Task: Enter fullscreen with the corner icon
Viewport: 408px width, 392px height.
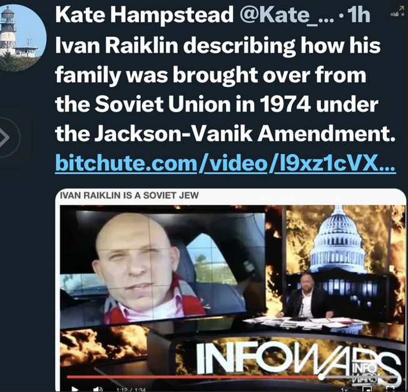Action: [x=389, y=389]
